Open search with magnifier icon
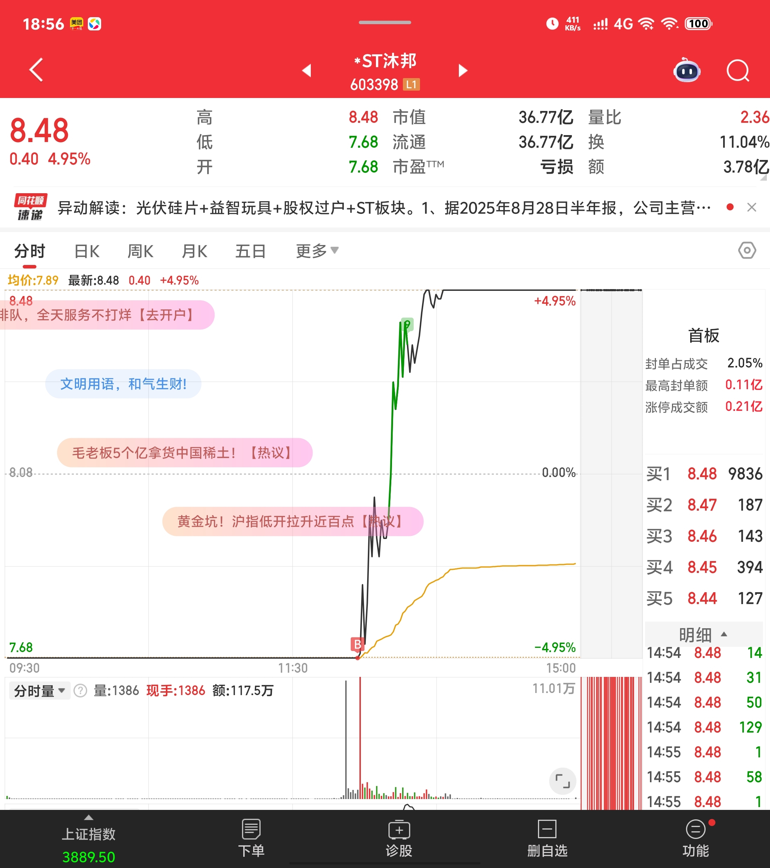 tap(738, 70)
